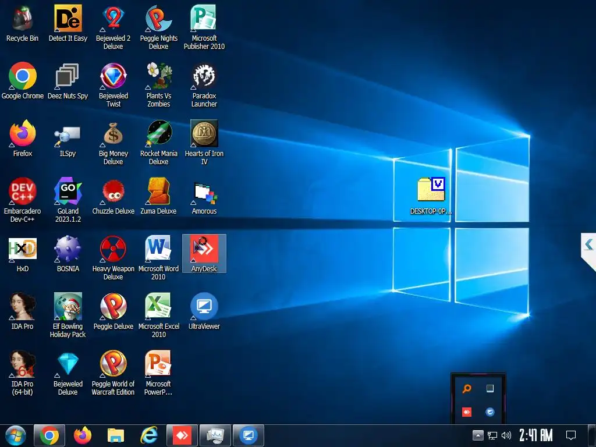This screenshot has width=596, height=447.
Task: Open the HxD hex editor icon
Action: coord(23,254)
